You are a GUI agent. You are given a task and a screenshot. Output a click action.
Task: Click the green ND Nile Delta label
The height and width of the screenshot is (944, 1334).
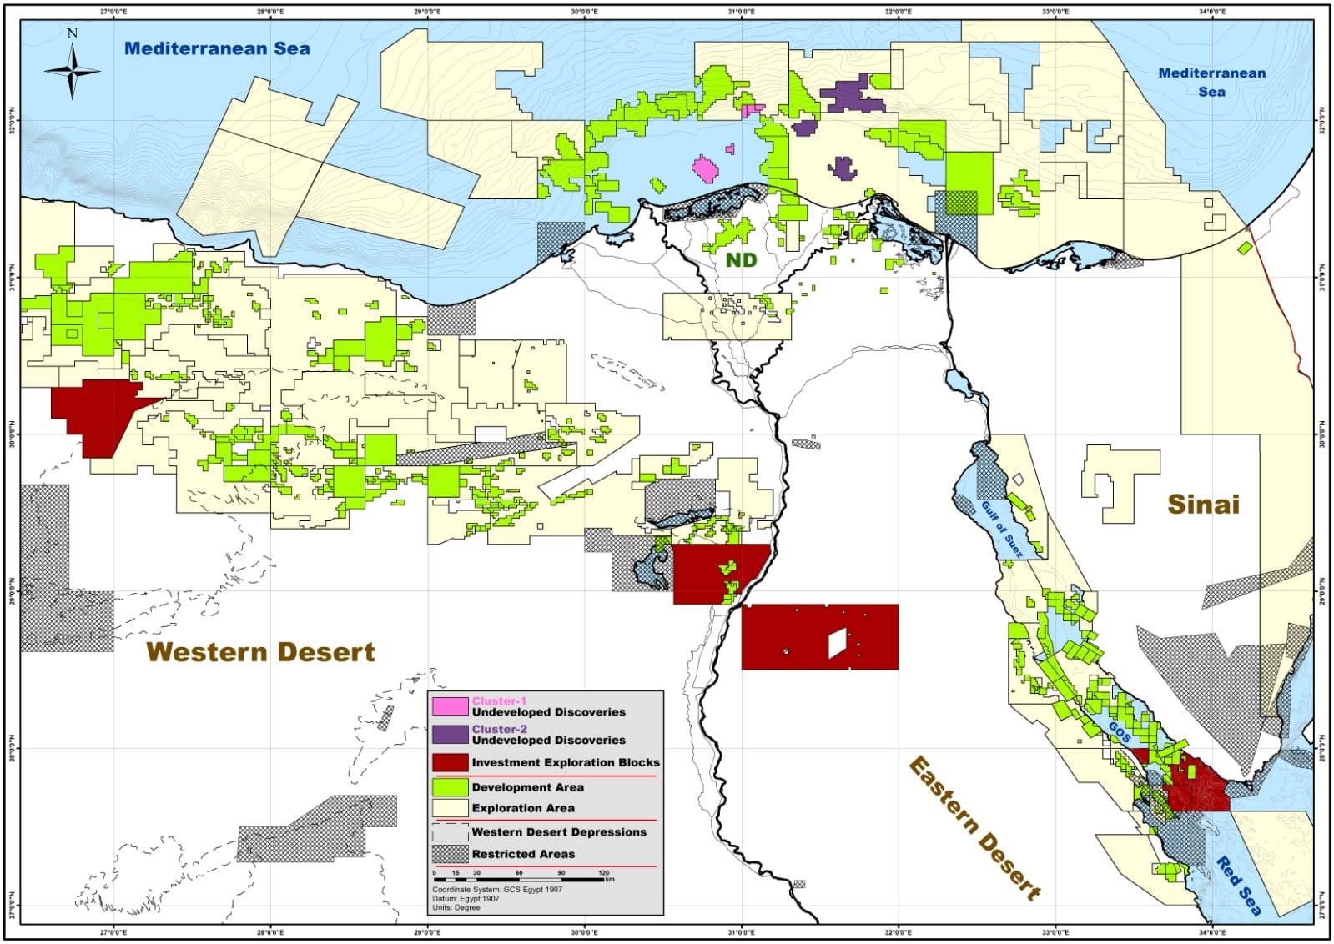[741, 260]
